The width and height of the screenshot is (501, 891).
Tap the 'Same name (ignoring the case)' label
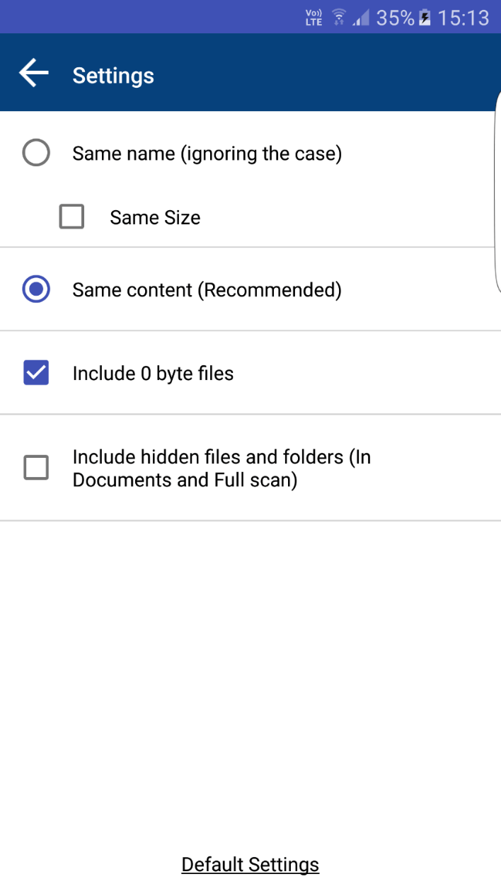pyautogui.click(x=207, y=154)
